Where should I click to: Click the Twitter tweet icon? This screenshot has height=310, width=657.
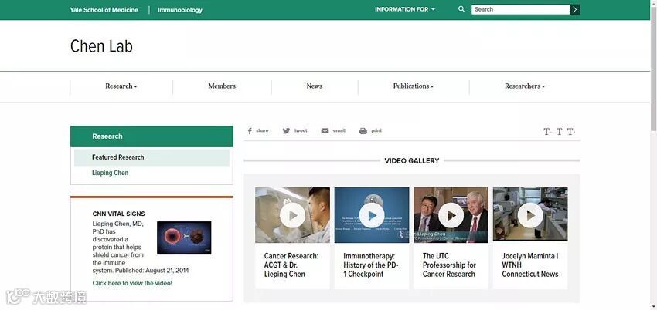286,131
